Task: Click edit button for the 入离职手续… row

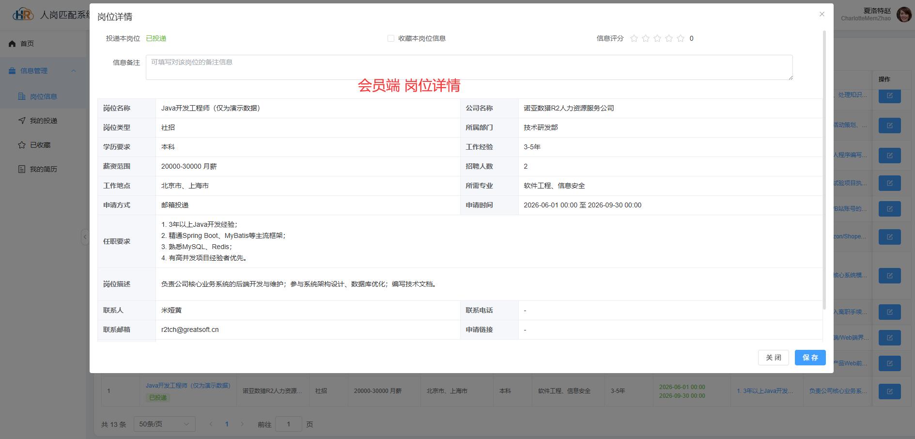Action: 889,312
